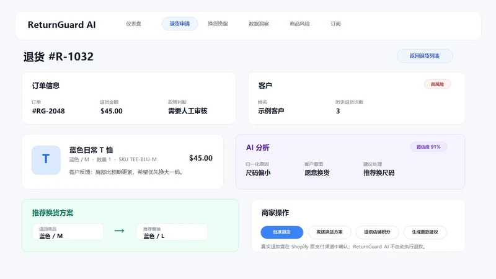
Task: Click the green arrow between size options
Action: point(119,231)
